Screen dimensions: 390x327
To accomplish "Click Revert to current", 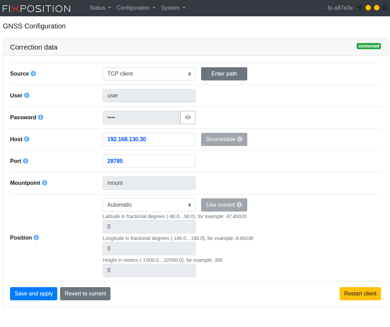I will pyautogui.click(x=85, y=294).
